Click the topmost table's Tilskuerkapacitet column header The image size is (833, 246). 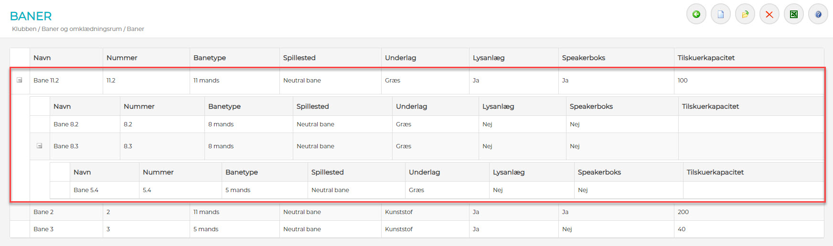[x=706, y=58]
